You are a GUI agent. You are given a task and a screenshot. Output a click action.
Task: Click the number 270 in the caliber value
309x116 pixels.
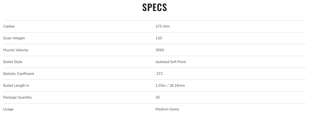159,26
